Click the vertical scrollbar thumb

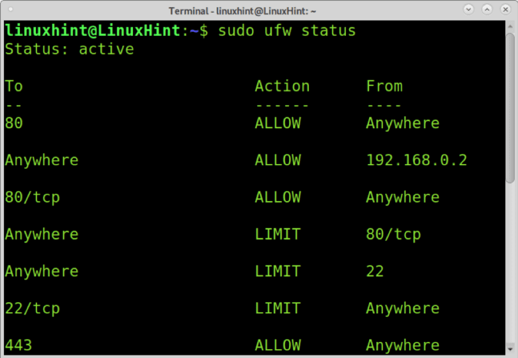(x=510, y=107)
